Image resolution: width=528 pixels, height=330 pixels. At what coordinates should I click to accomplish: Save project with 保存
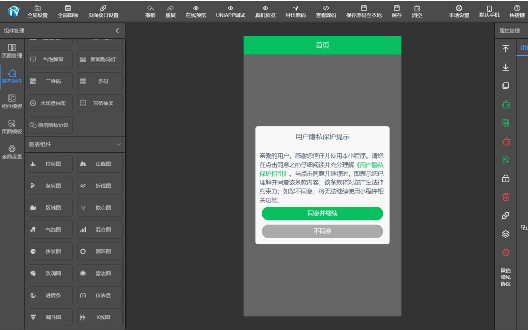tap(397, 11)
